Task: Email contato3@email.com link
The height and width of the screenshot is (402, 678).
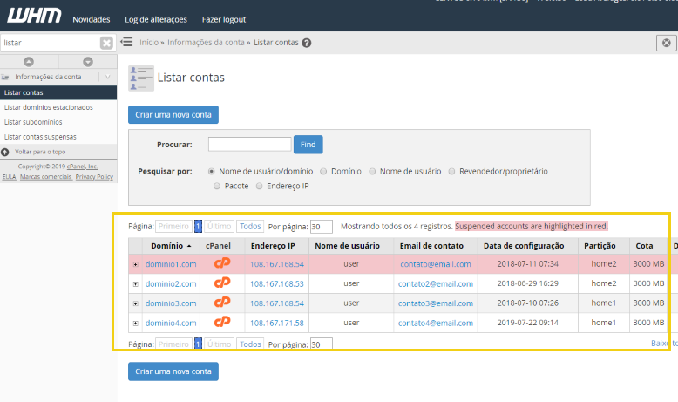Action: [x=436, y=303]
